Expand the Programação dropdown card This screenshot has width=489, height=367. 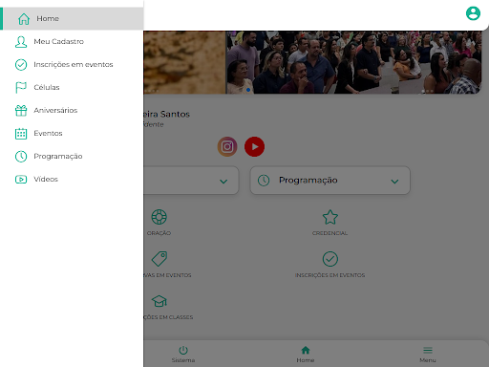pyautogui.click(x=330, y=181)
